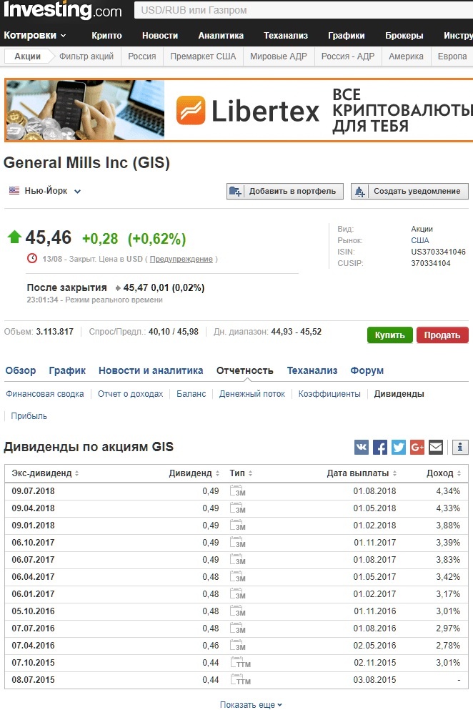Send dividends page by email icon
Image resolution: width=473 pixels, height=710 pixels.
click(435, 448)
